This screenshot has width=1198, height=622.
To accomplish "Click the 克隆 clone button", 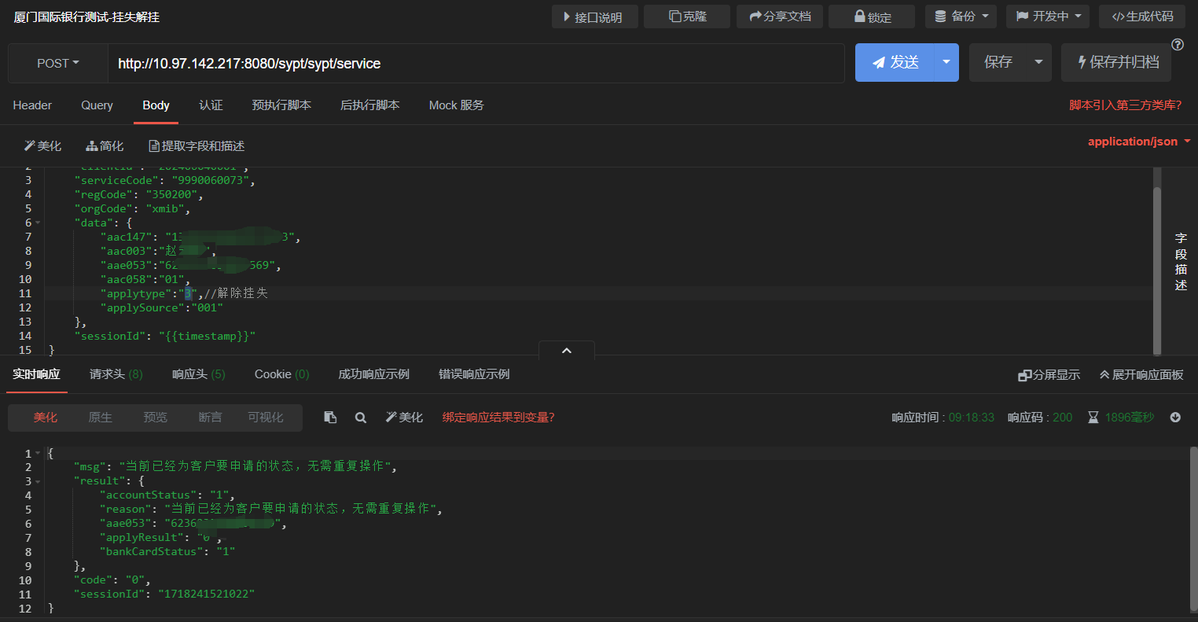I will click(x=687, y=17).
